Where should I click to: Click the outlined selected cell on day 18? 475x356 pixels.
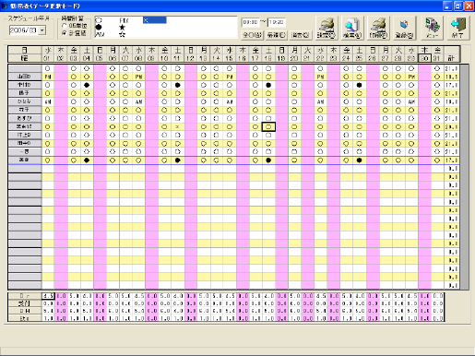pos(268,126)
